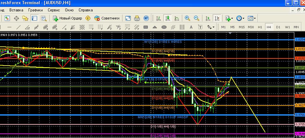Image resolution: width=305 pixels, height=138 pixels.
Task: Switch timeframe to MN
Action: [296, 27]
